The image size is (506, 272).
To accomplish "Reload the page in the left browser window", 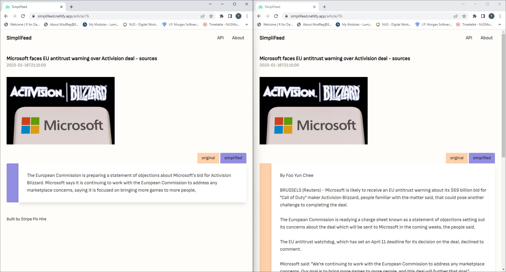I will coord(23,16).
